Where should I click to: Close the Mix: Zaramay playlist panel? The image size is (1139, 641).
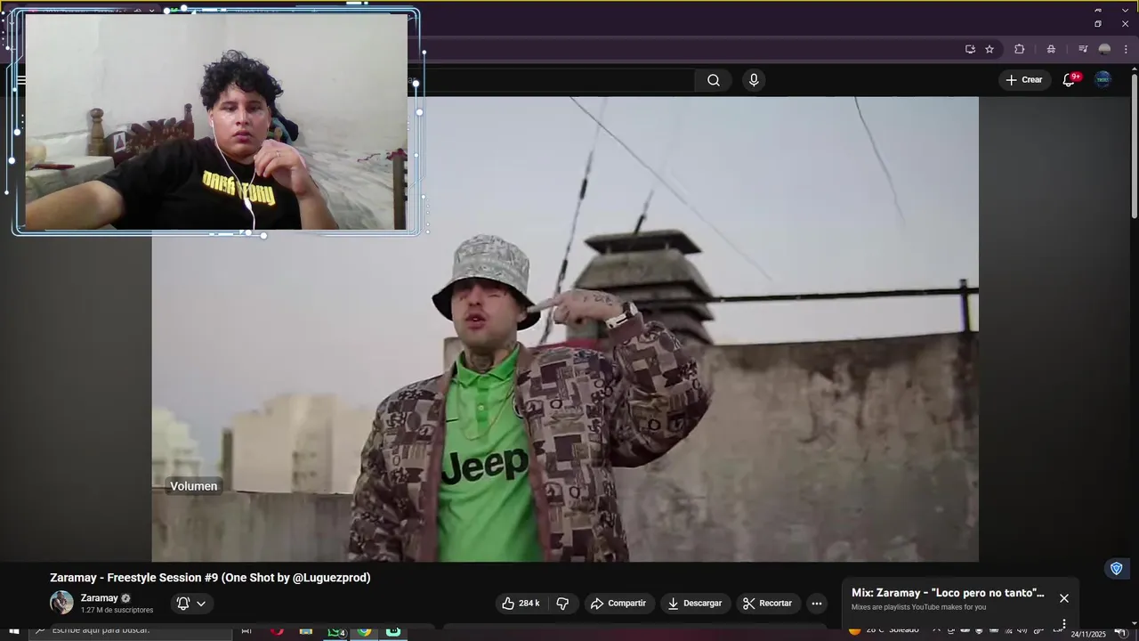tap(1064, 598)
